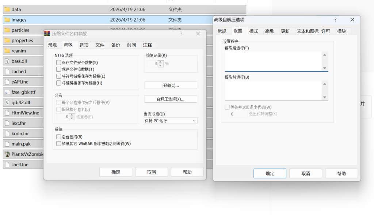The image size is (374, 215).
Task: Click the fzse_gbk.ttf font file icon
Action: [x=7, y=92]
